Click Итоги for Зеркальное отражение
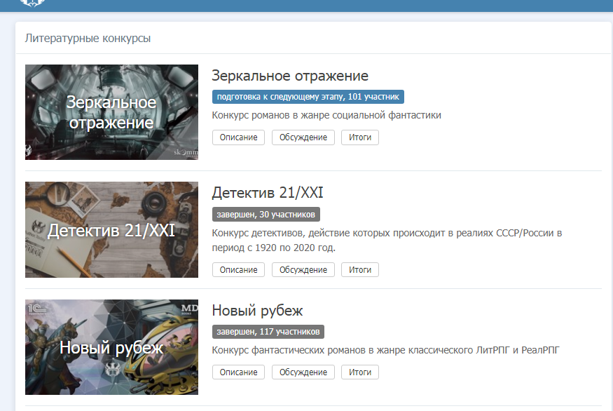The width and height of the screenshot is (613, 411). pos(359,137)
